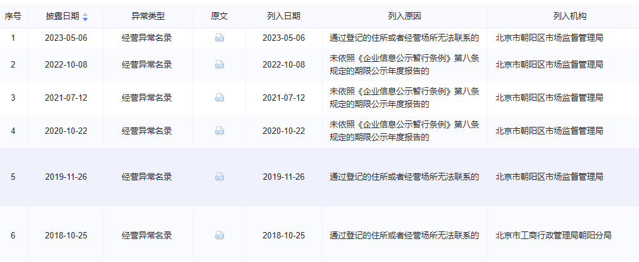Click the 未依照《企业信息公示暂行条例》 reason in row 3
The height and width of the screenshot is (262, 639).
pos(404,98)
